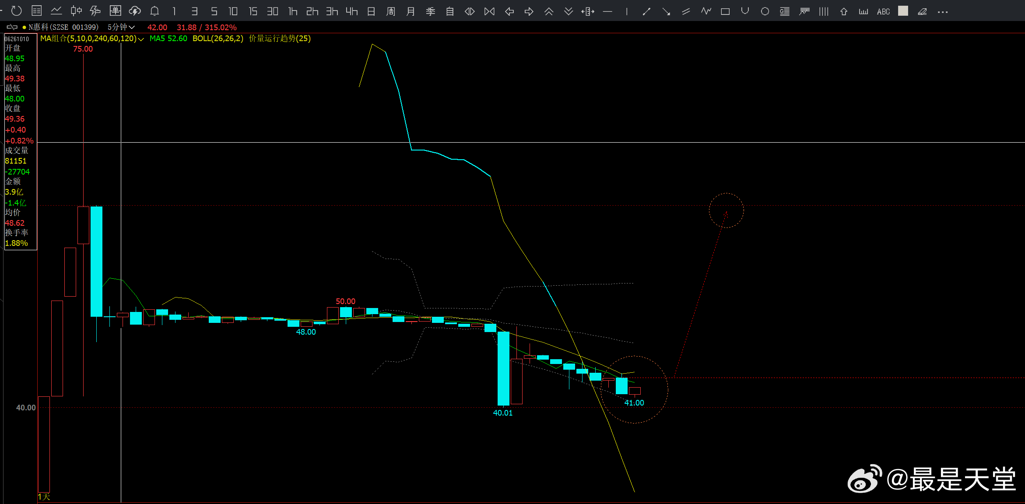
Task: Click the N惠科 (SZSE 001399) stock title
Action: (x=63, y=27)
